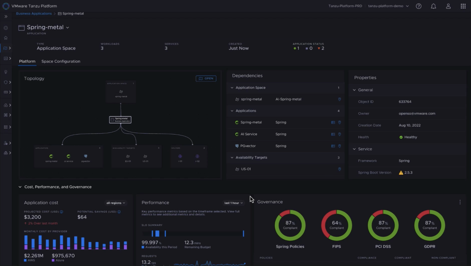Click the US-01 availability target name
471x266 pixels.
[246, 169]
